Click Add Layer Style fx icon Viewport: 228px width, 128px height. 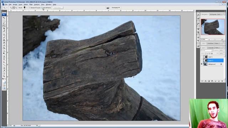(206, 81)
